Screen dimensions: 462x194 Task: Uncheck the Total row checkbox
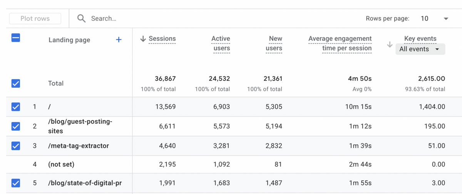pos(16,83)
